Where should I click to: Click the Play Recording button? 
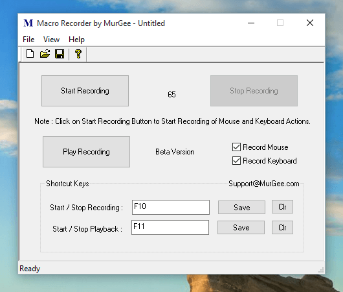87,152
